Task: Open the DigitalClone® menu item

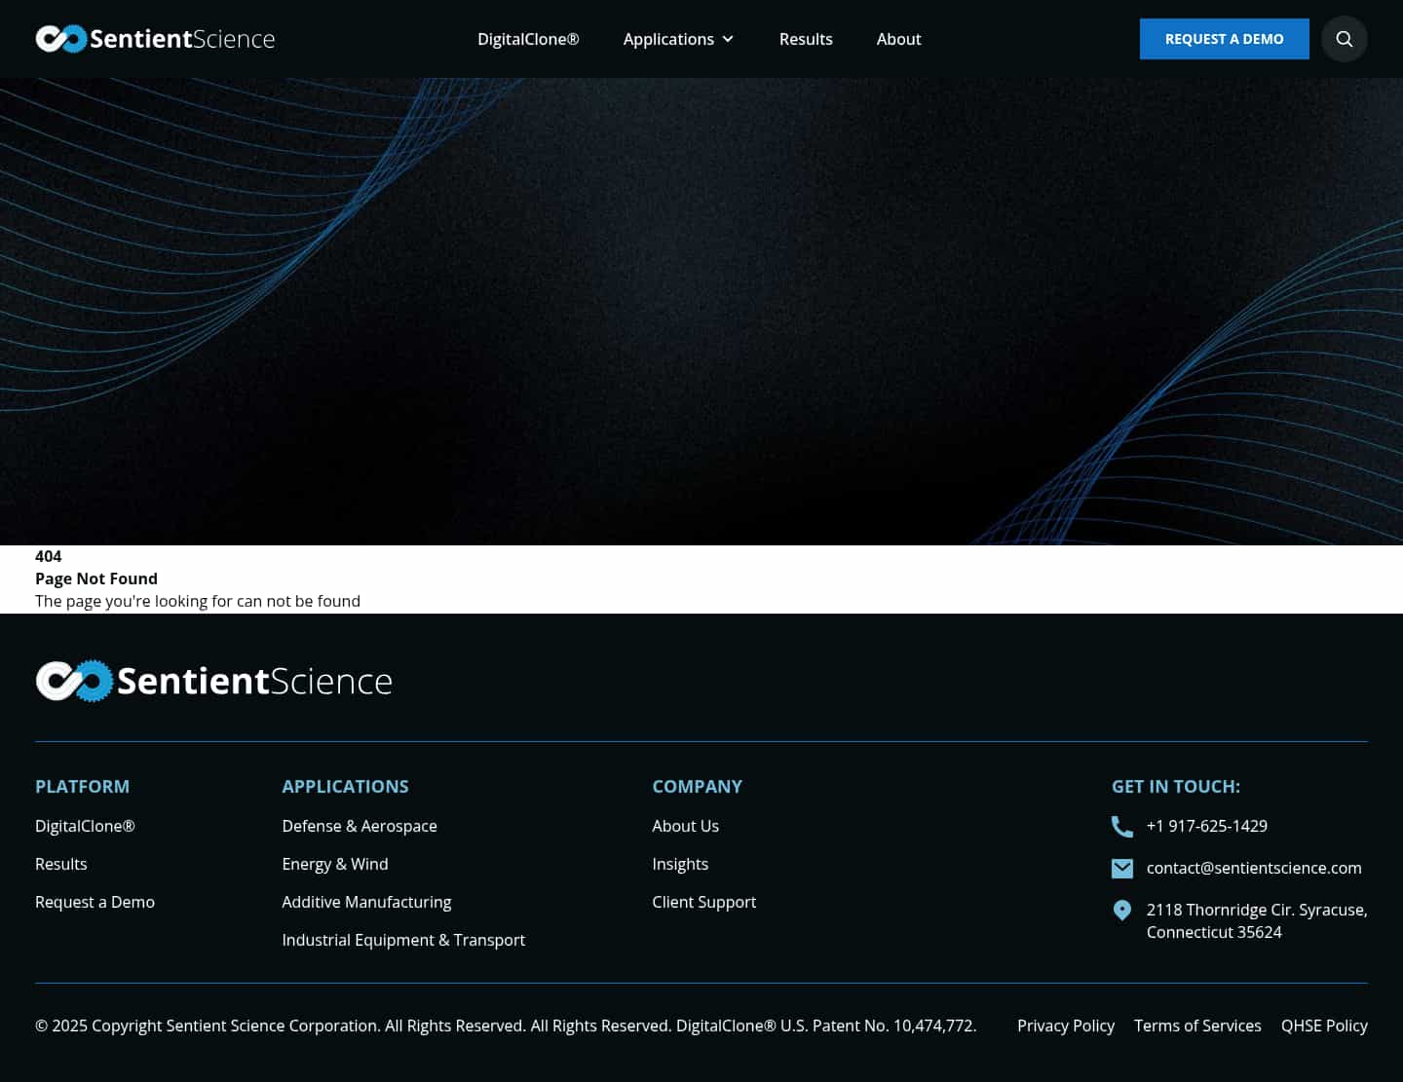Action: [528, 39]
